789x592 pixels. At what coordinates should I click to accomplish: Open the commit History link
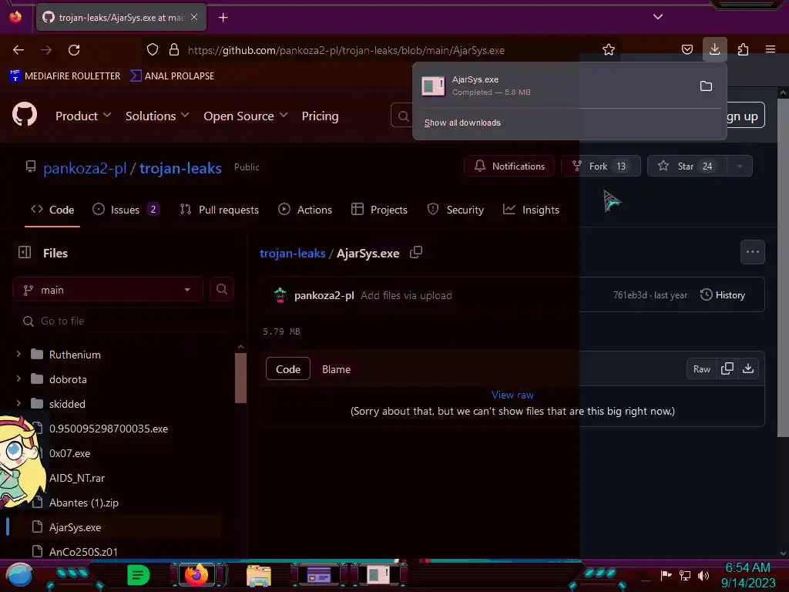click(x=723, y=295)
